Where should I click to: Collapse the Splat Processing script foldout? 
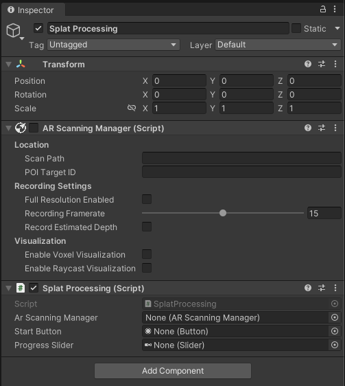tap(9, 288)
